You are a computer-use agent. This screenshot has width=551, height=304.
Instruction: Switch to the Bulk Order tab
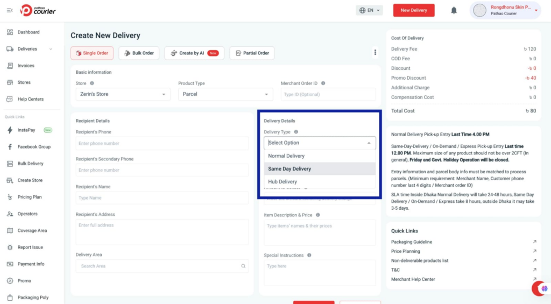tap(139, 53)
